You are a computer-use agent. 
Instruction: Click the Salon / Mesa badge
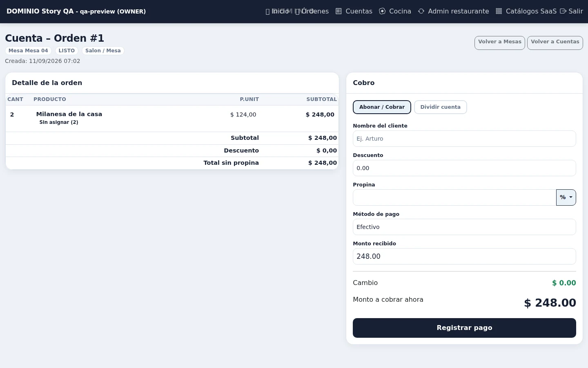[103, 51]
